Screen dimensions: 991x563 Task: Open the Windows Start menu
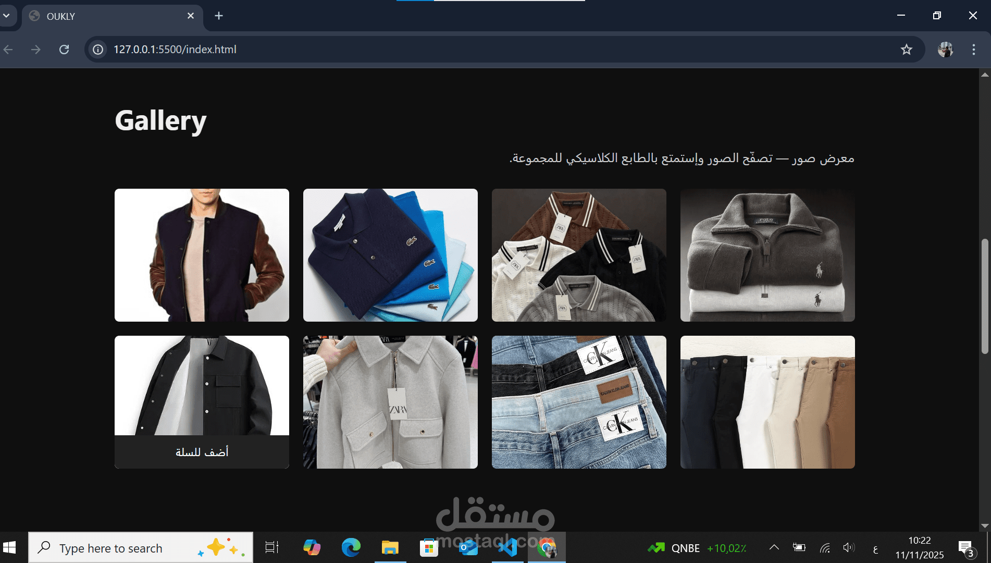9,548
